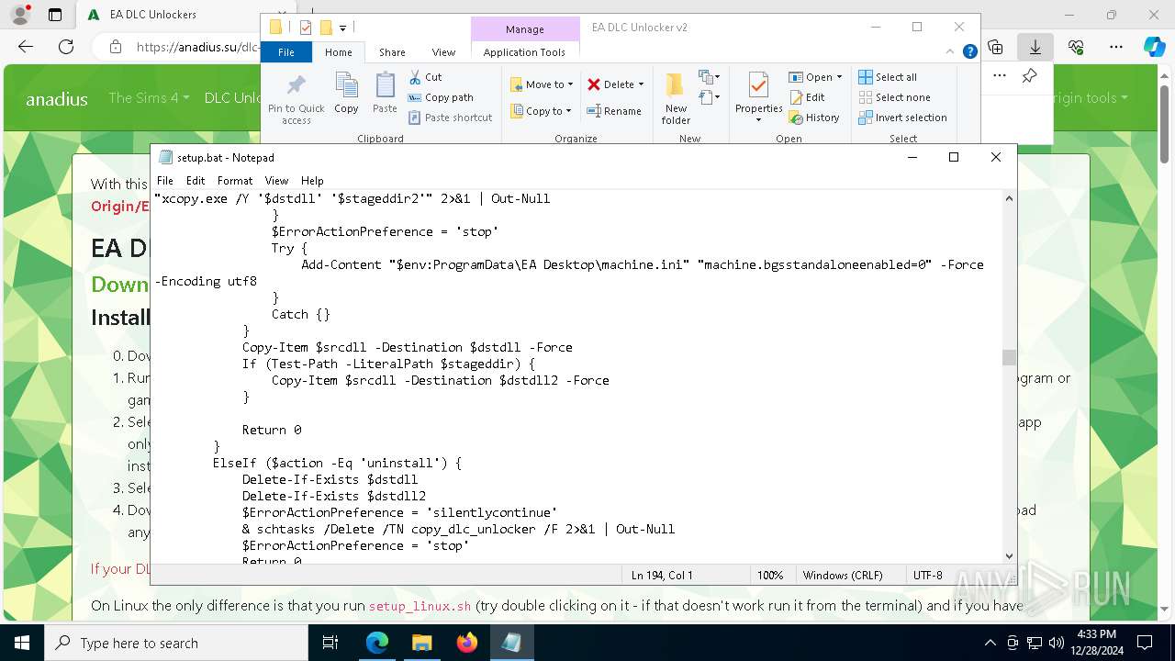Open Notepad View menu
Image resolution: width=1175 pixels, height=661 pixels.
pyautogui.click(x=276, y=181)
